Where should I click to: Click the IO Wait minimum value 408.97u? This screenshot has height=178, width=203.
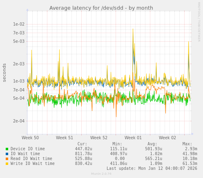118,154
